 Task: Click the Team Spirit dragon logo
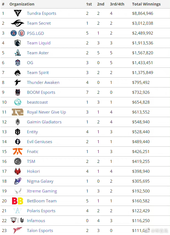(18, 73)
